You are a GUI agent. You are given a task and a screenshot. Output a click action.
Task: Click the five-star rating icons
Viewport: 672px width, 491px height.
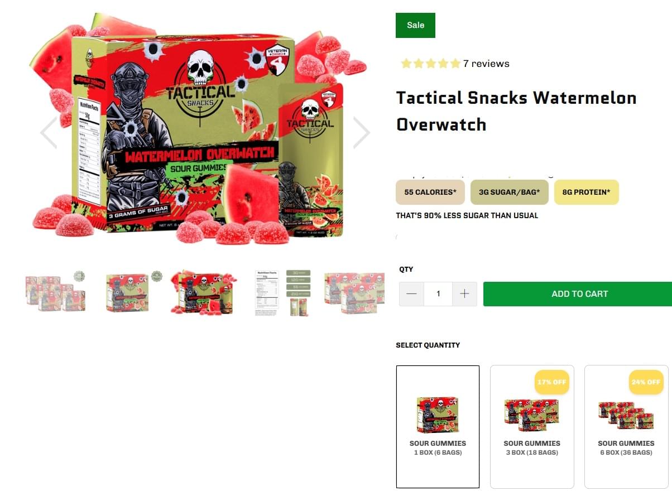click(430, 64)
